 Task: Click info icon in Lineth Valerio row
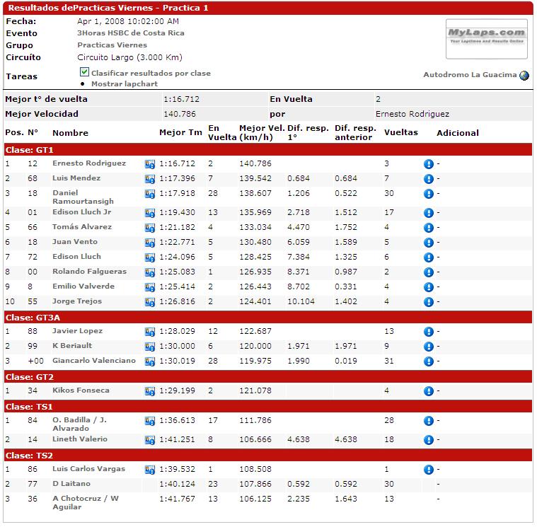click(x=428, y=440)
